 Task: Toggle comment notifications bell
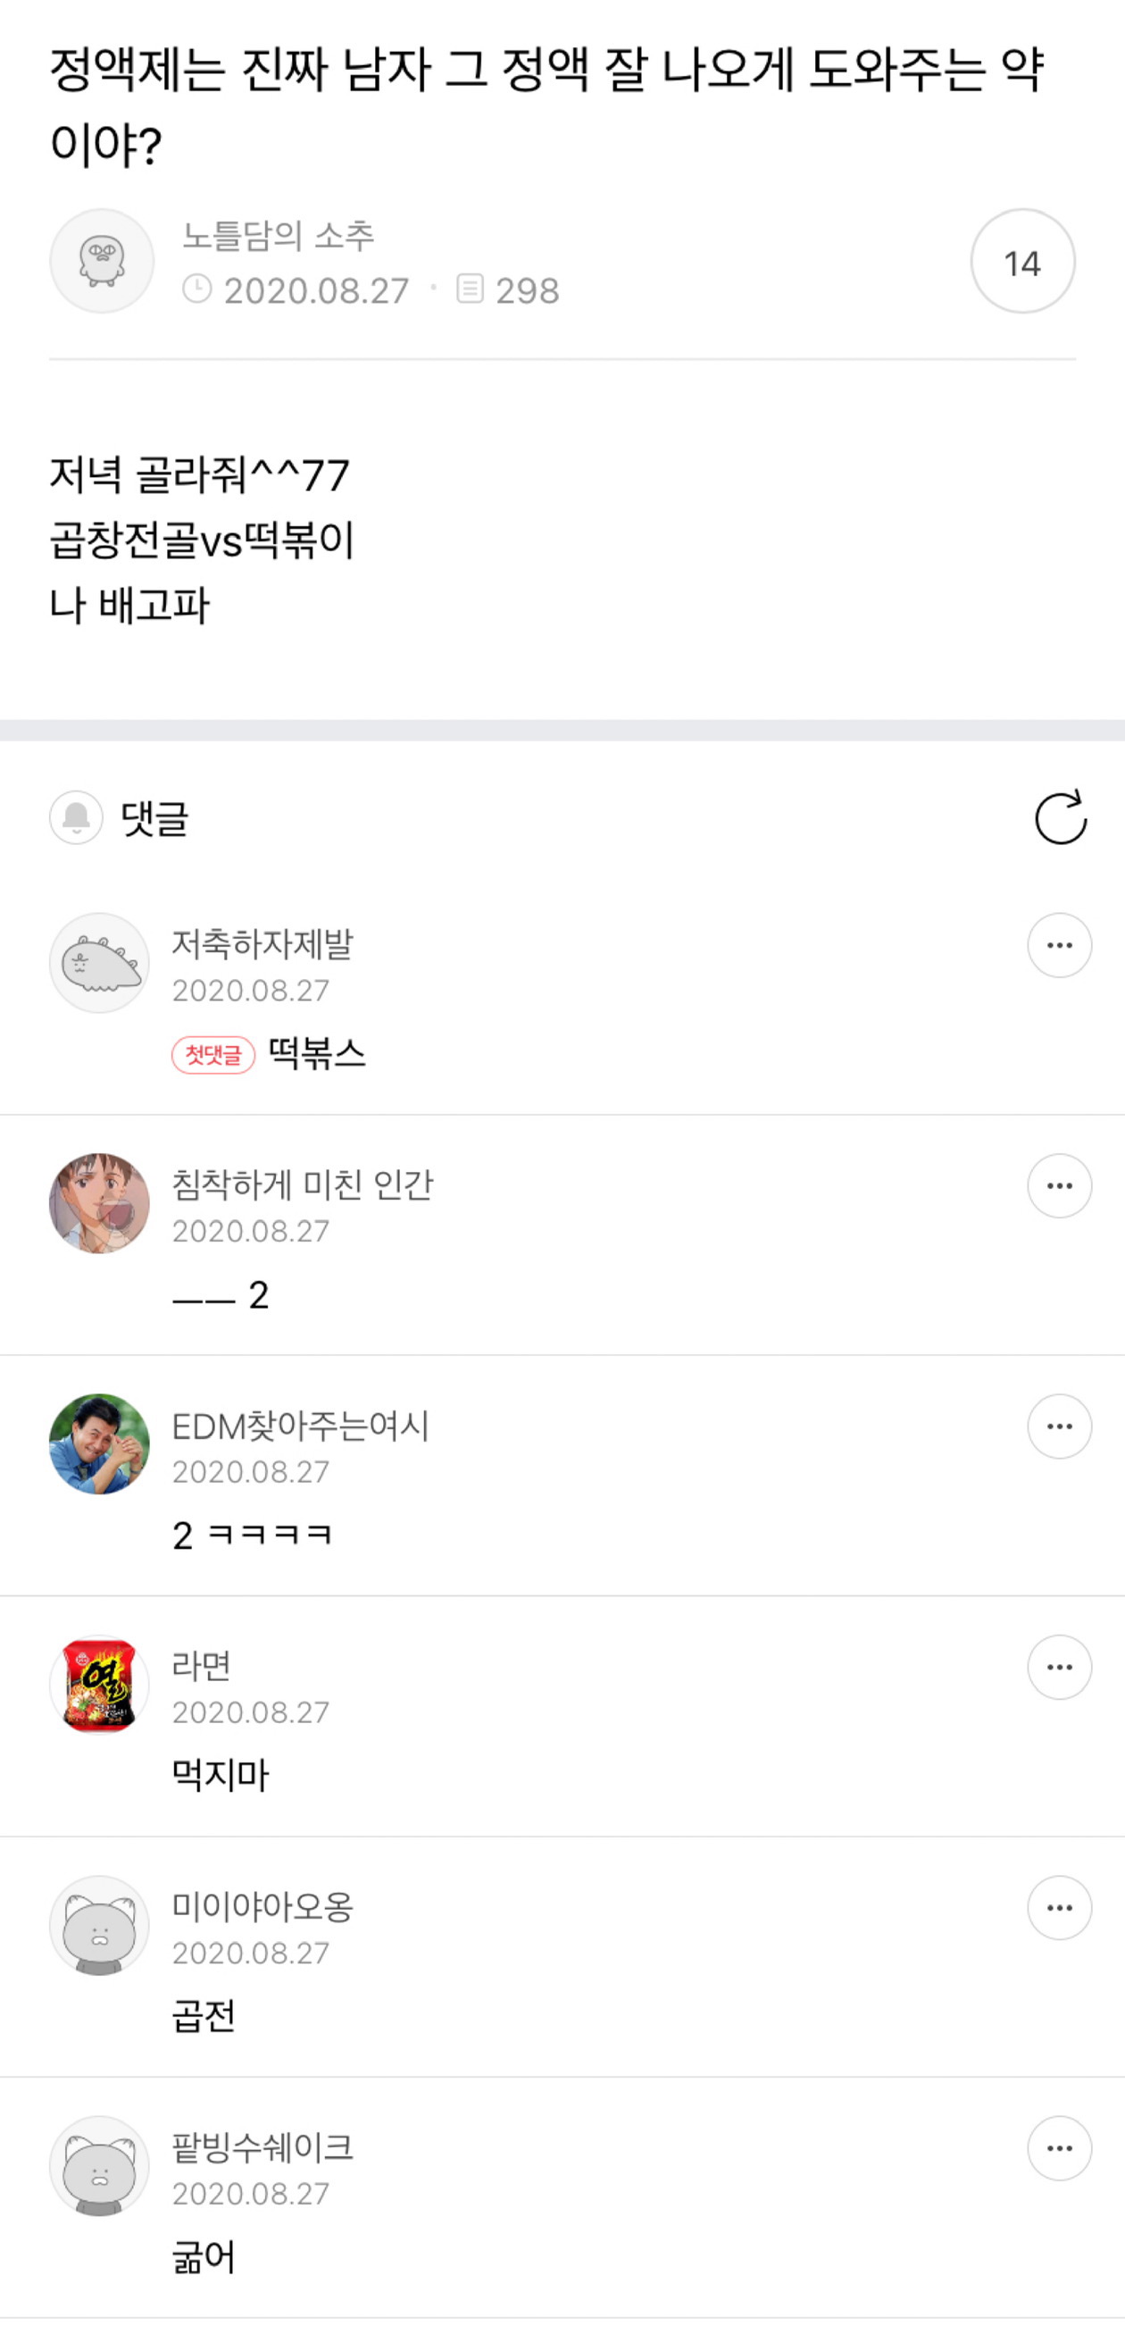pyautogui.click(x=77, y=817)
